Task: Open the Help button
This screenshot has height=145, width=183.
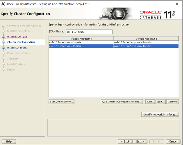Action: pyautogui.click(x=9, y=141)
